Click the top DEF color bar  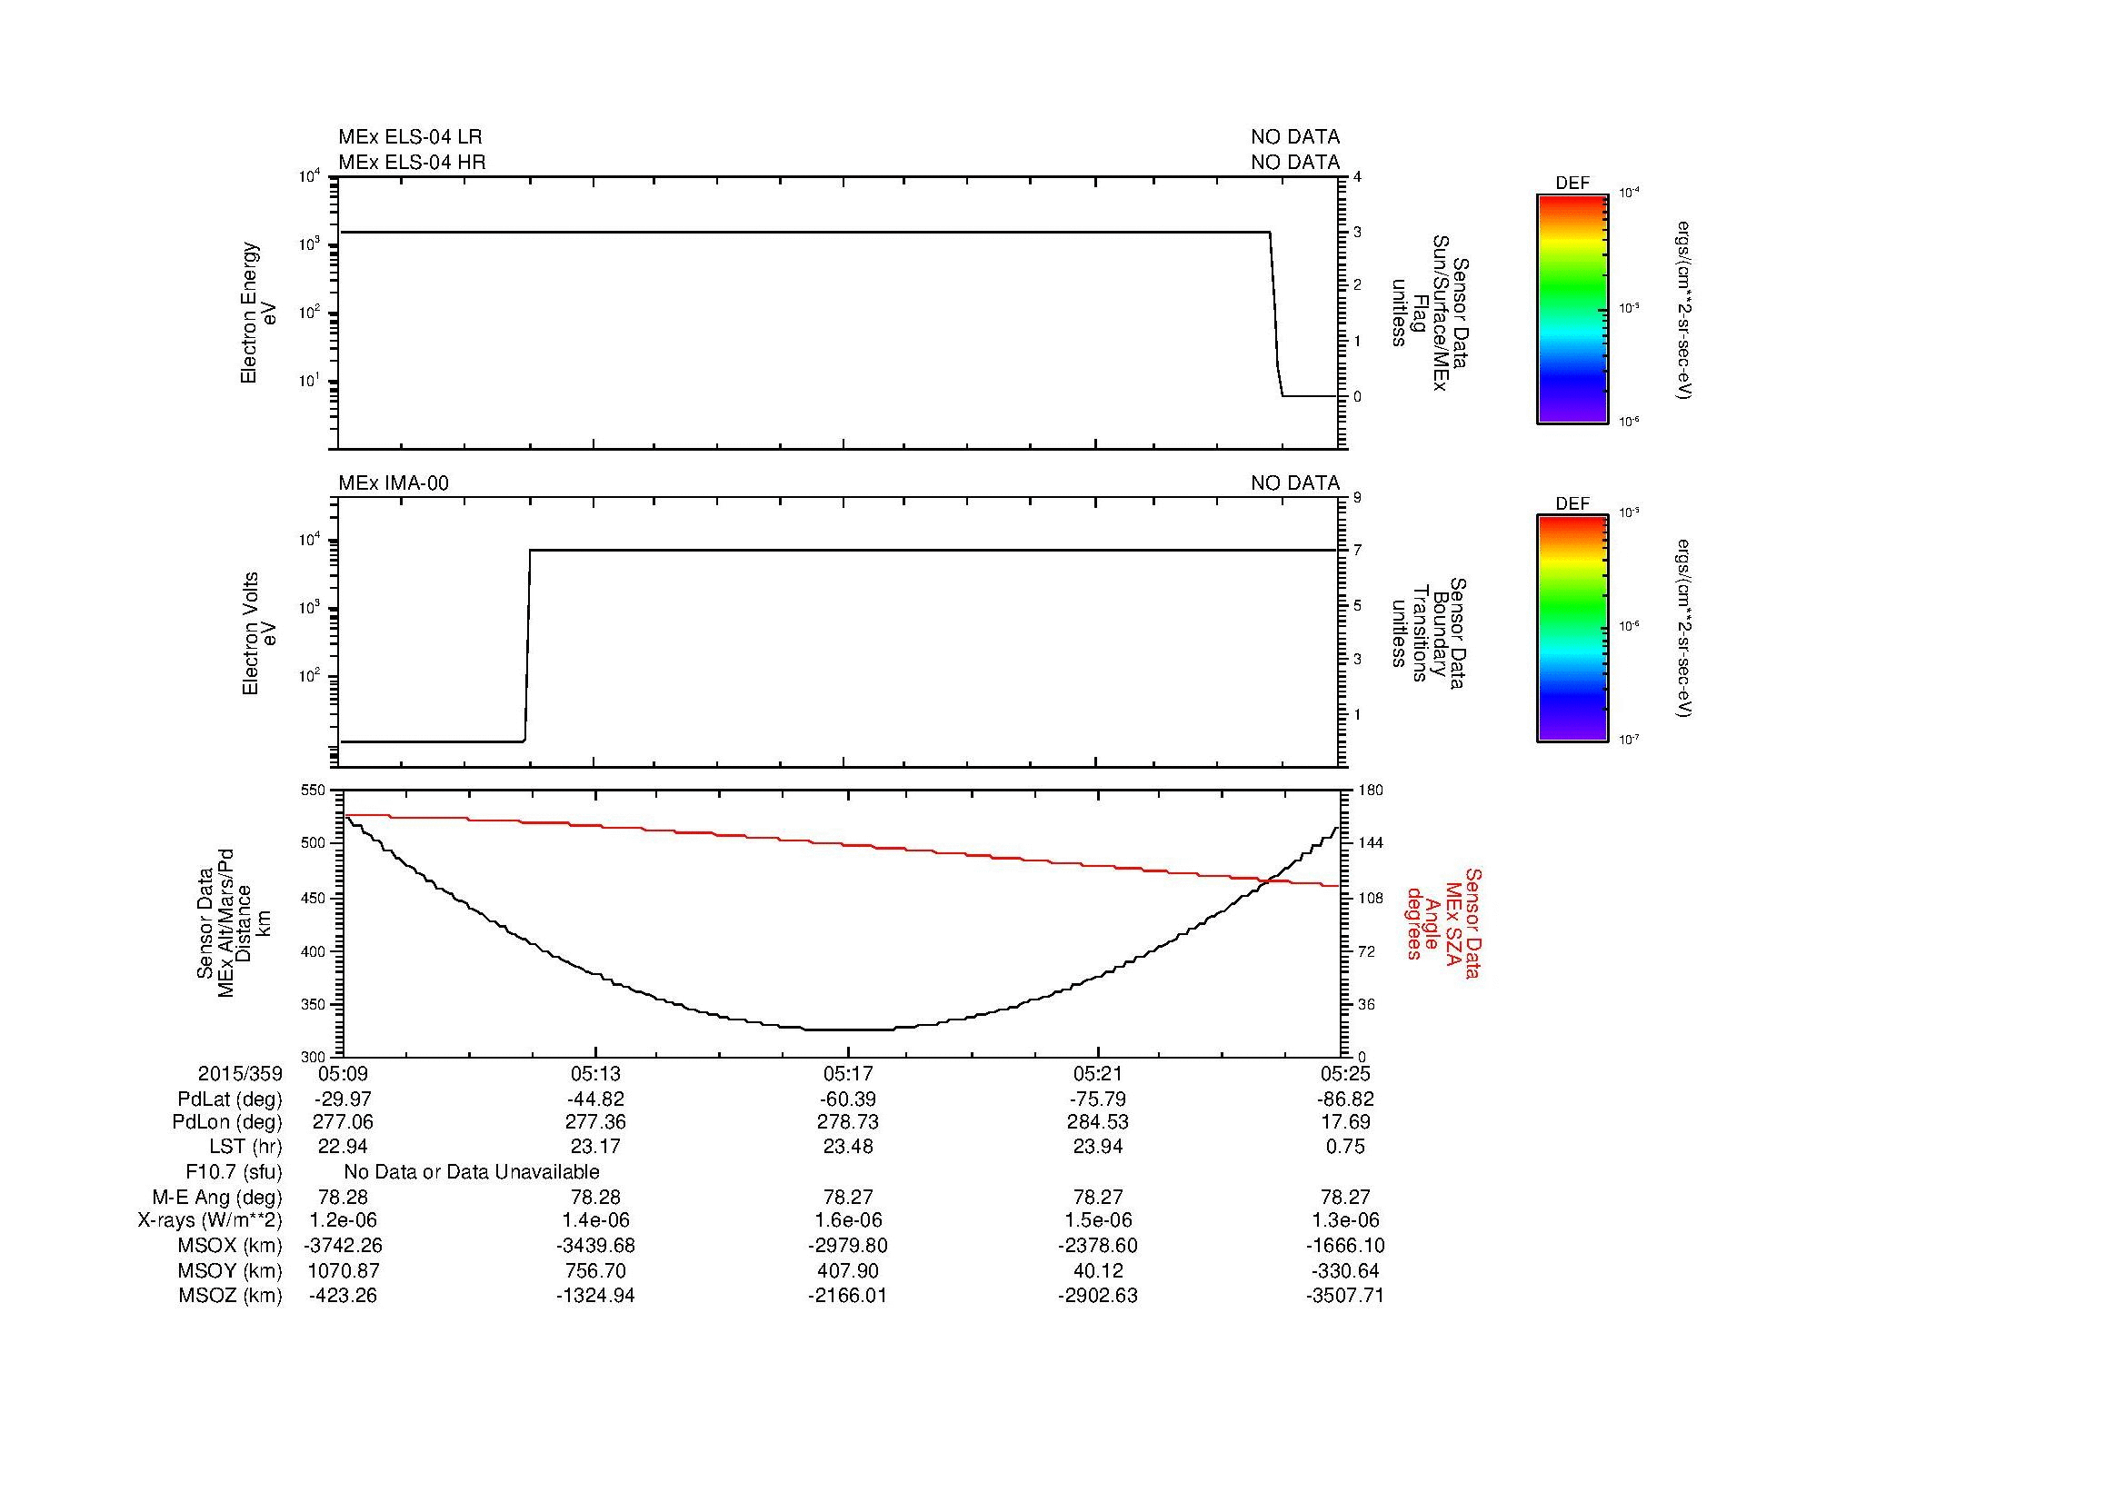click(1572, 309)
